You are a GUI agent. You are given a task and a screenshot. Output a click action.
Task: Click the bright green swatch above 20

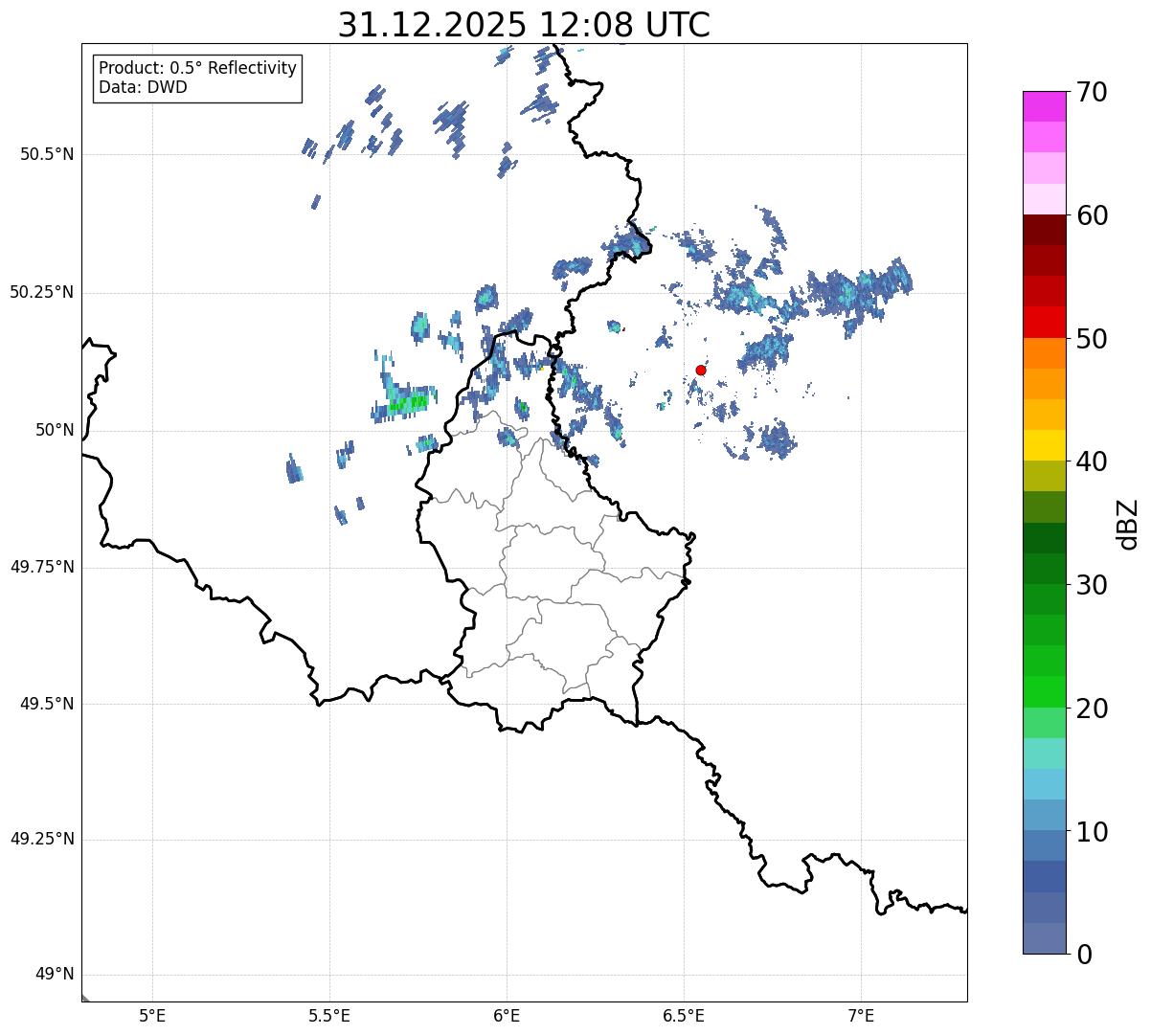tap(1045, 691)
